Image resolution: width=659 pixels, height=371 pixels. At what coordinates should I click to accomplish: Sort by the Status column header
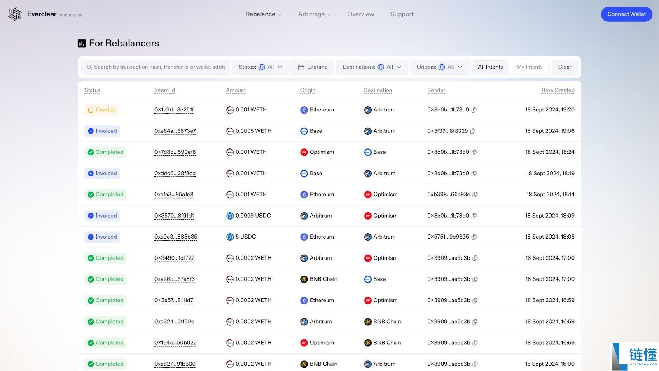[x=92, y=90]
